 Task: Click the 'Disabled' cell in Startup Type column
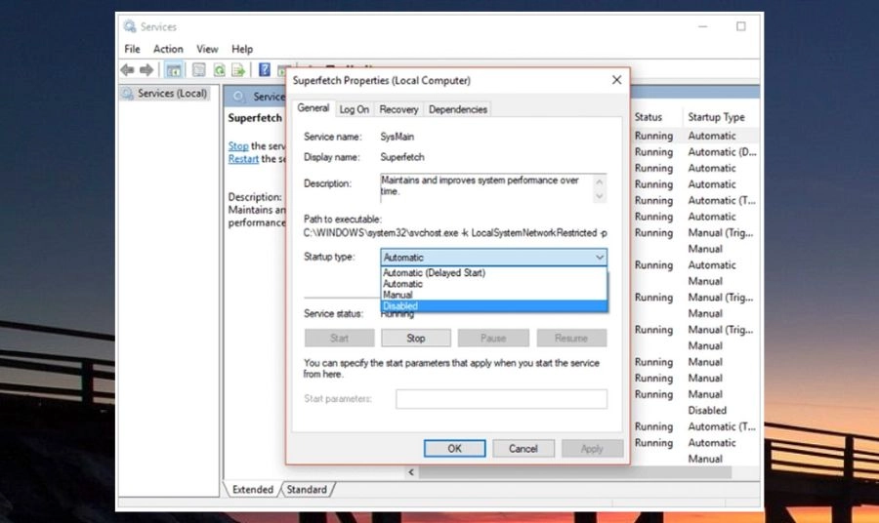[x=707, y=411]
